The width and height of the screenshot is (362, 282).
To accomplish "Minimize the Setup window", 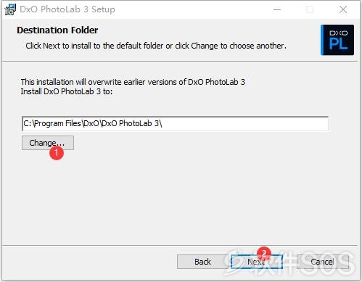I will [x=277, y=9].
